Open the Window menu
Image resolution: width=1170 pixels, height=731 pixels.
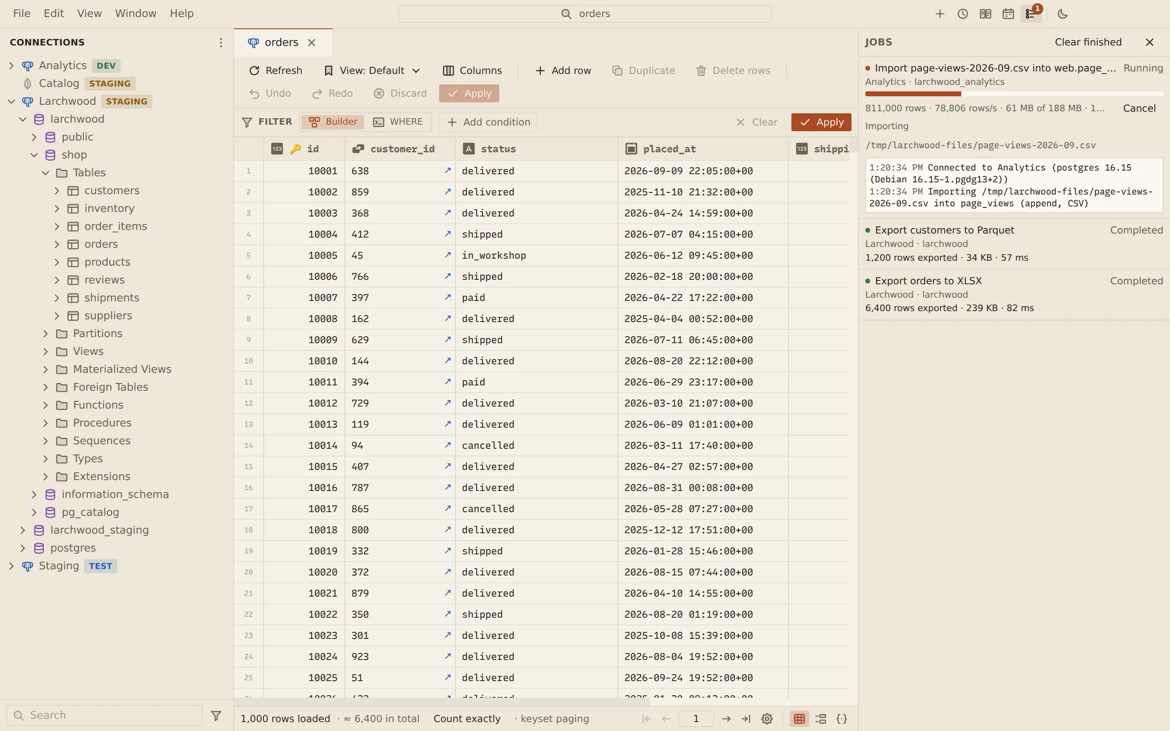[136, 13]
